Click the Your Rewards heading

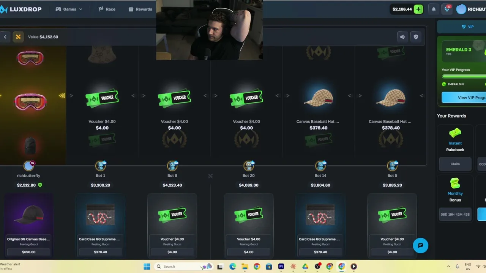451,116
